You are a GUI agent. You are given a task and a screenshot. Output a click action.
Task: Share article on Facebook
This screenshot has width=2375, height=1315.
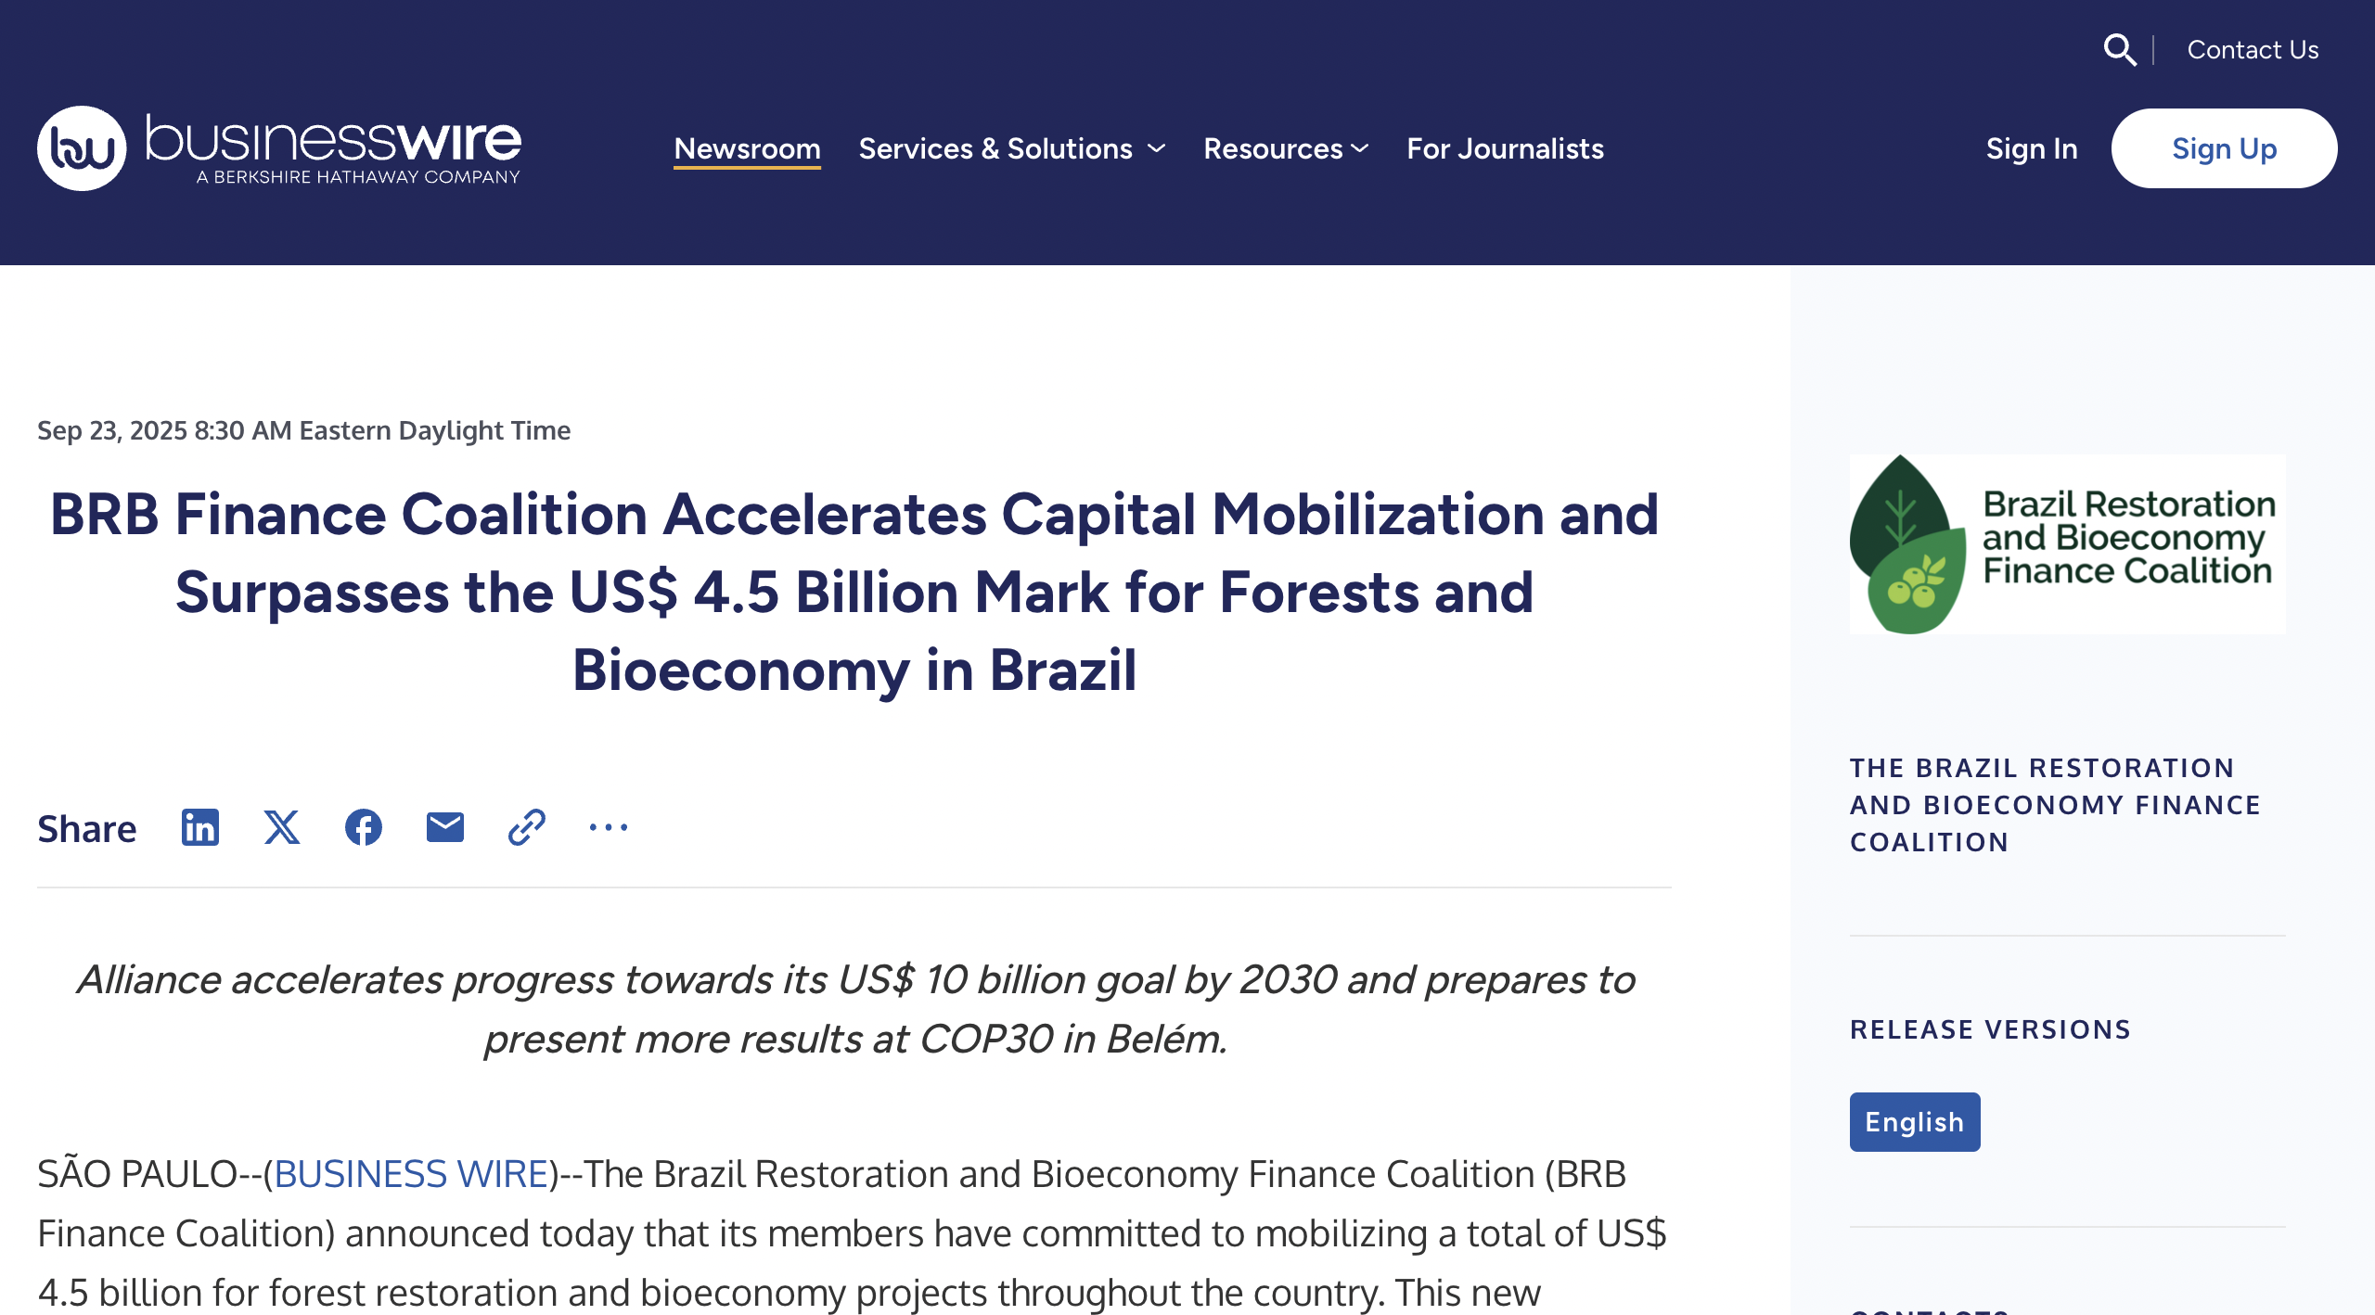[363, 827]
